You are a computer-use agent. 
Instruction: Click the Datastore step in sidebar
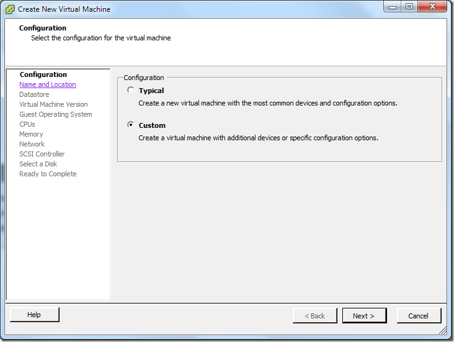click(x=34, y=94)
